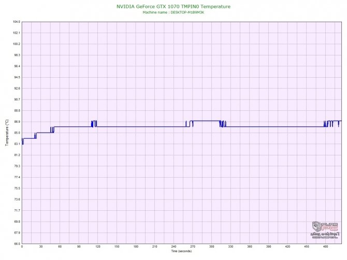Click the 88.8 temperature axis value
The height and width of the screenshot is (260, 347).
click(x=17, y=110)
